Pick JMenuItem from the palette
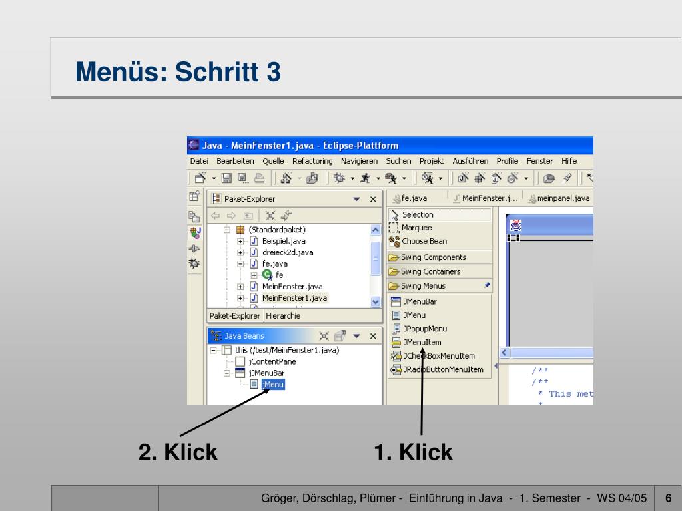Screen dimensions: 682x511 [x=440, y=342]
